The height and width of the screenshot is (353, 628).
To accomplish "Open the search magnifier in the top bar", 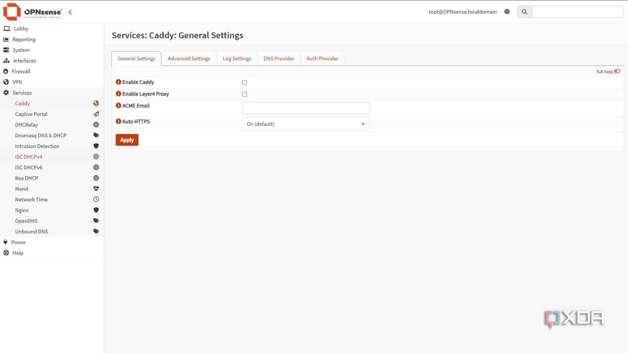I will (524, 11).
